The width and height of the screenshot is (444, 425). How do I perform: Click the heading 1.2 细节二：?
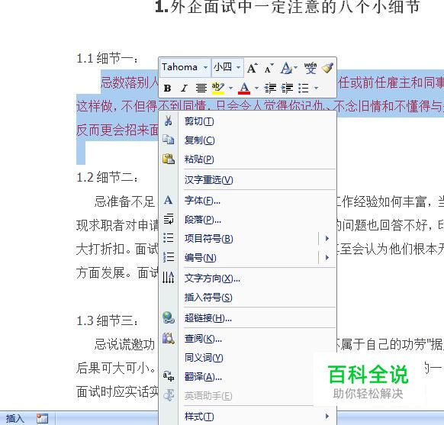click(x=108, y=178)
